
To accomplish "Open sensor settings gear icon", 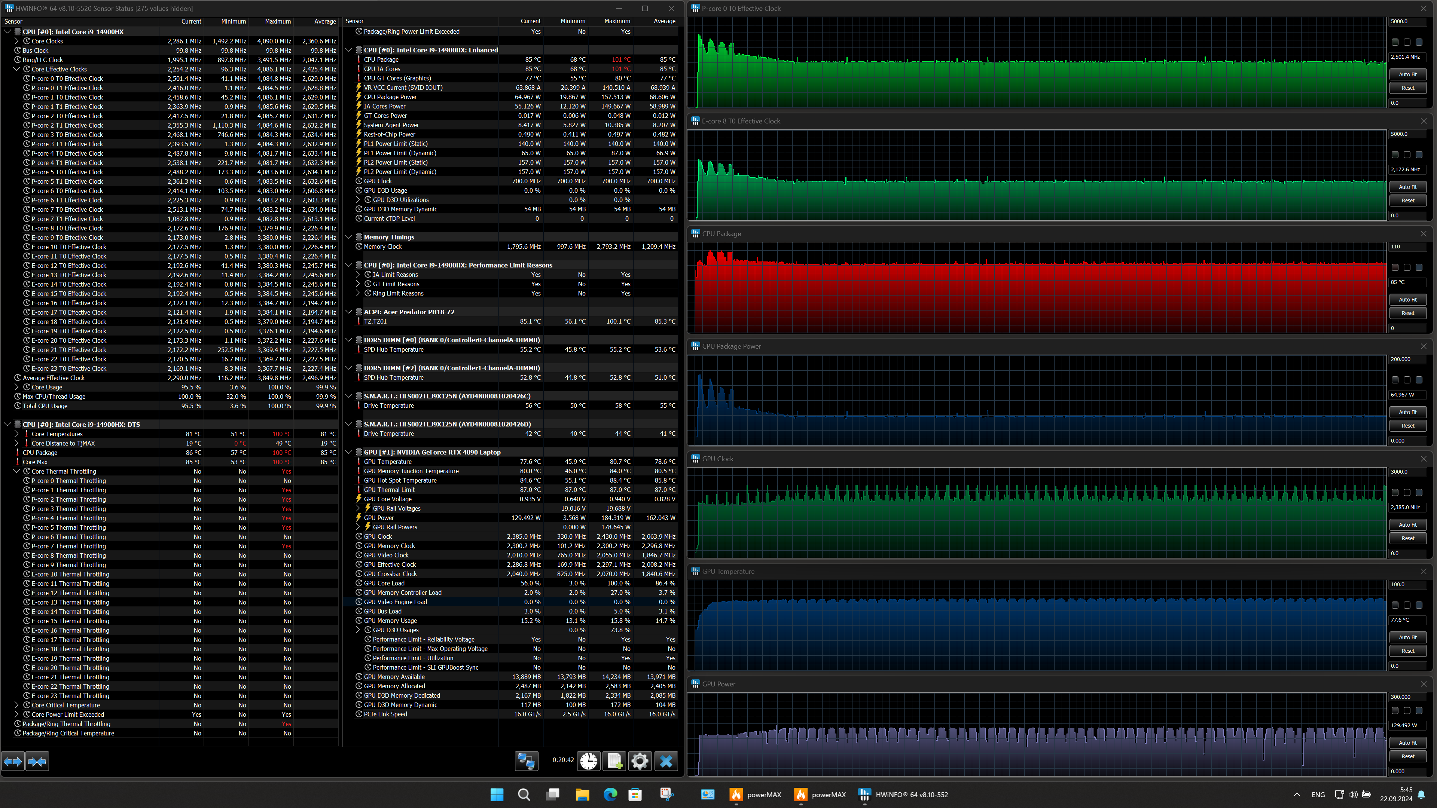I will pos(640,761).
